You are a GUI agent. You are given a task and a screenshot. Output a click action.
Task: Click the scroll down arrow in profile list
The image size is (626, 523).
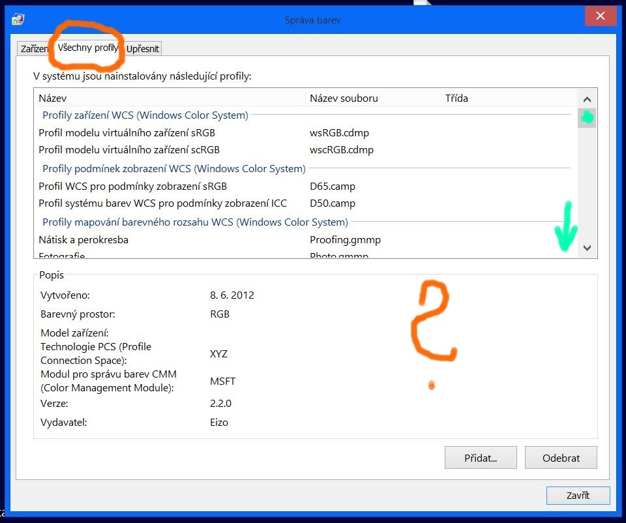click(x=587, y=248)
